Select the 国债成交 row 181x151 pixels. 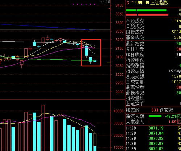click(x=153, y=32)
